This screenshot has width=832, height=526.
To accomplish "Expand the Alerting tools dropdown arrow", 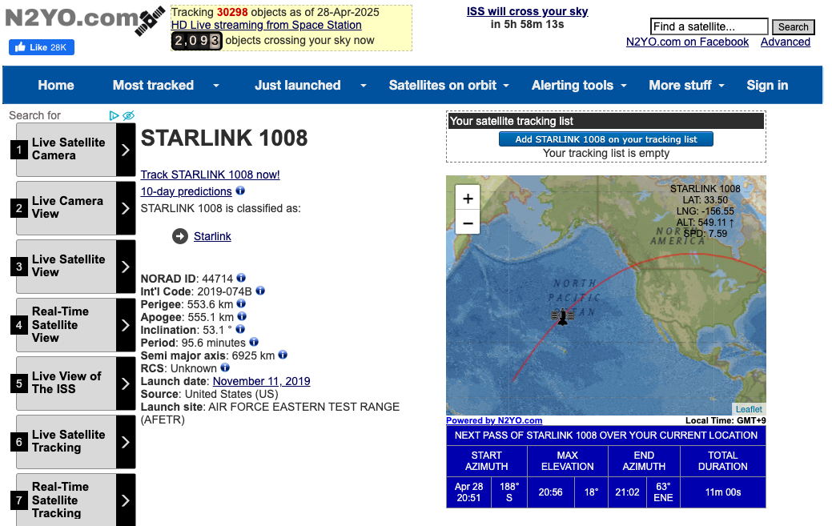I will click(624, 86).
